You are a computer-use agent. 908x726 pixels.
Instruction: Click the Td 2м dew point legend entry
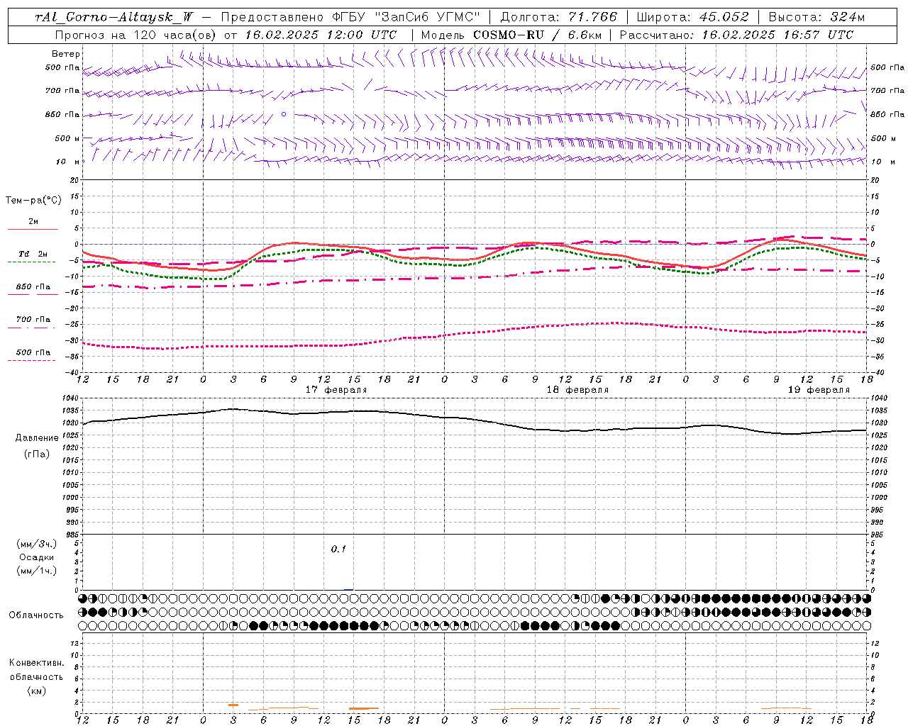pos(33,254)
